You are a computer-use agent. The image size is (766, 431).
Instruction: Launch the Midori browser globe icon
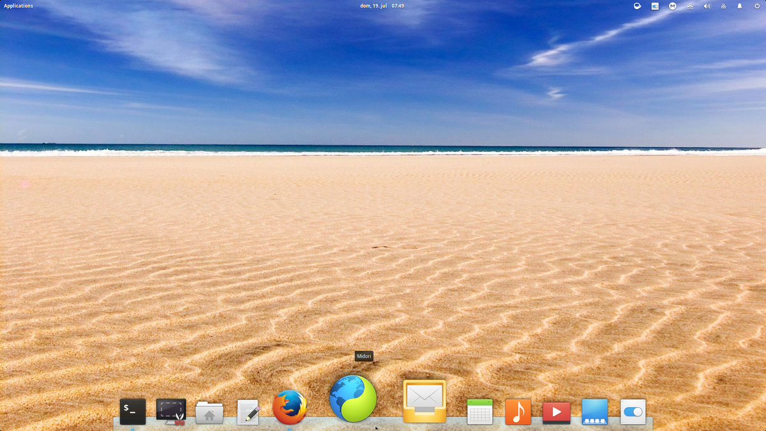353,398
